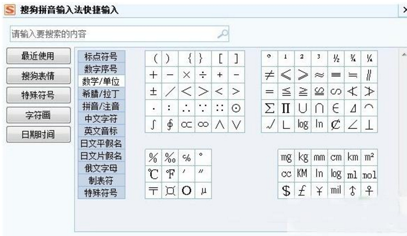Screen dimensions: 407x236
Task: Insert the proportional-to symbol ∝
Action: (x=186, y=125)
